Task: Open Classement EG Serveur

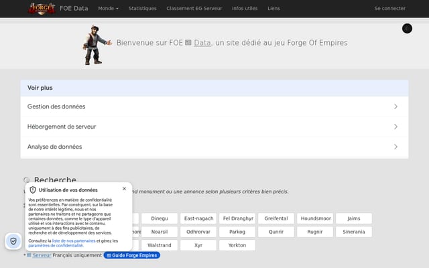Action: [194, 9]
